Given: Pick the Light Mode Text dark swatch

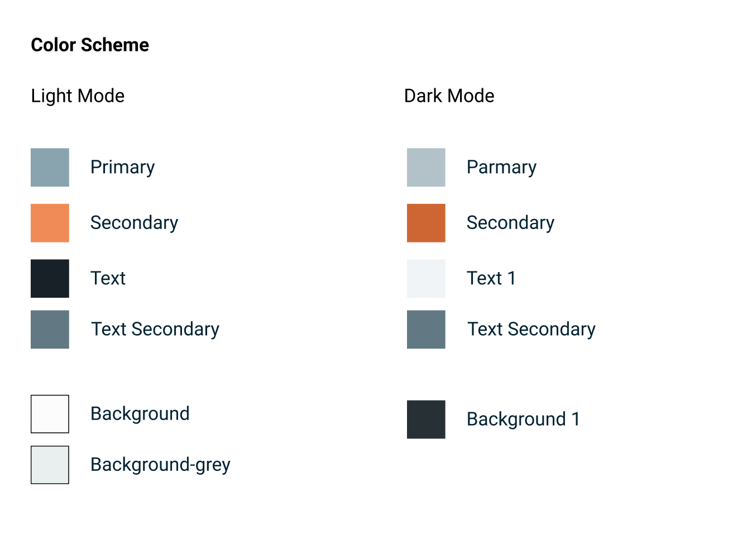Looking at the screenshot, I should (50, 278).
